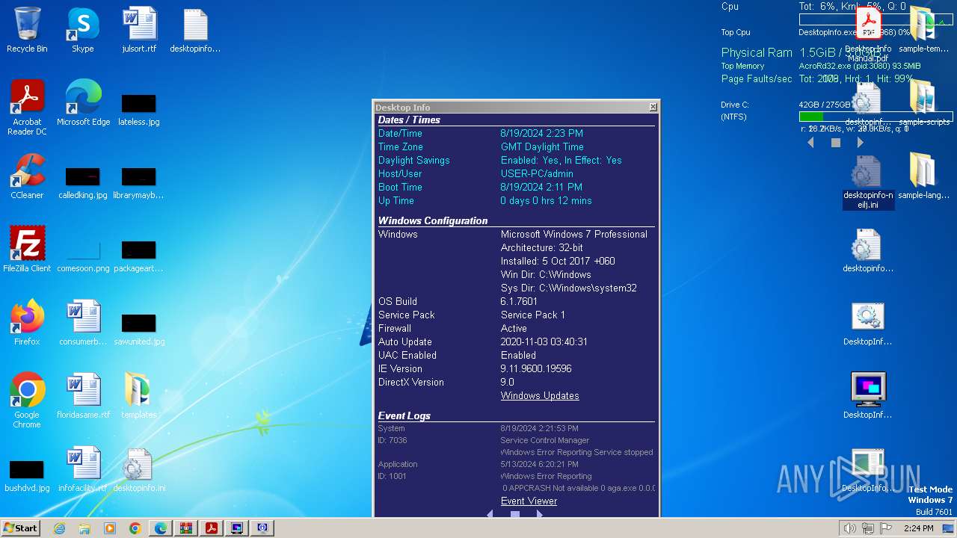This screenshot has height=538, width=957.
Task: Switch to Microsoft Edge taskbar button
Action: point(161,528)
